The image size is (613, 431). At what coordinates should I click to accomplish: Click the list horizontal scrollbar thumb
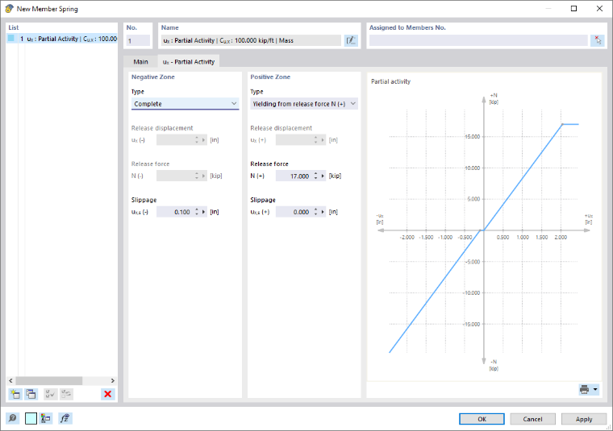(x=49, y=380)
